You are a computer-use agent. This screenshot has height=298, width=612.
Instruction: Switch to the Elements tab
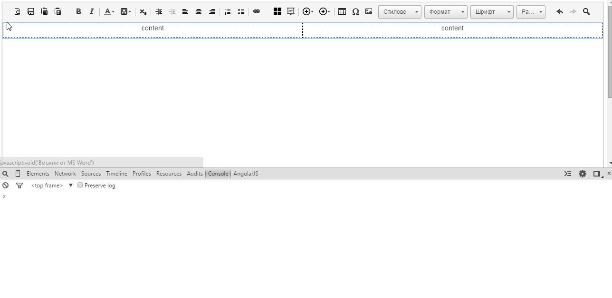click(38, 173)
